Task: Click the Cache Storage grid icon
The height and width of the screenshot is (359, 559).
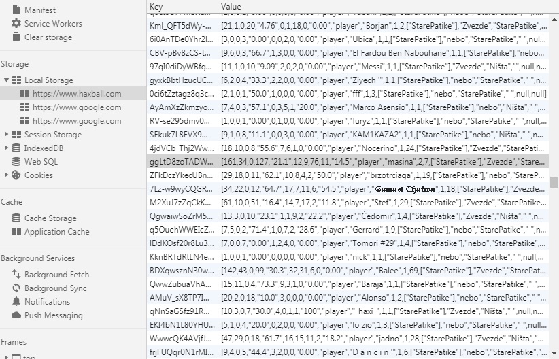Action: click(16, 218)
